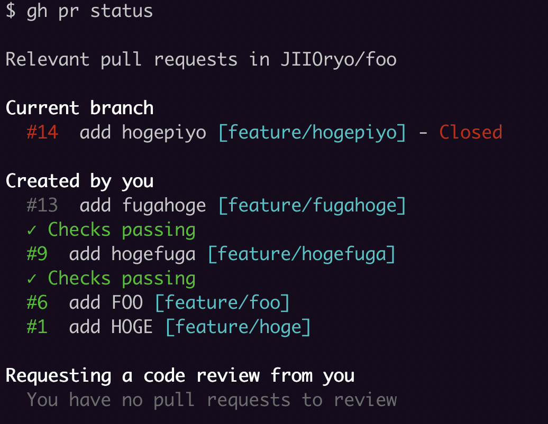Click the 'Created by you' heading
Image resolution: width=548 pixels, height=424 pixels.
coord(79,181)
